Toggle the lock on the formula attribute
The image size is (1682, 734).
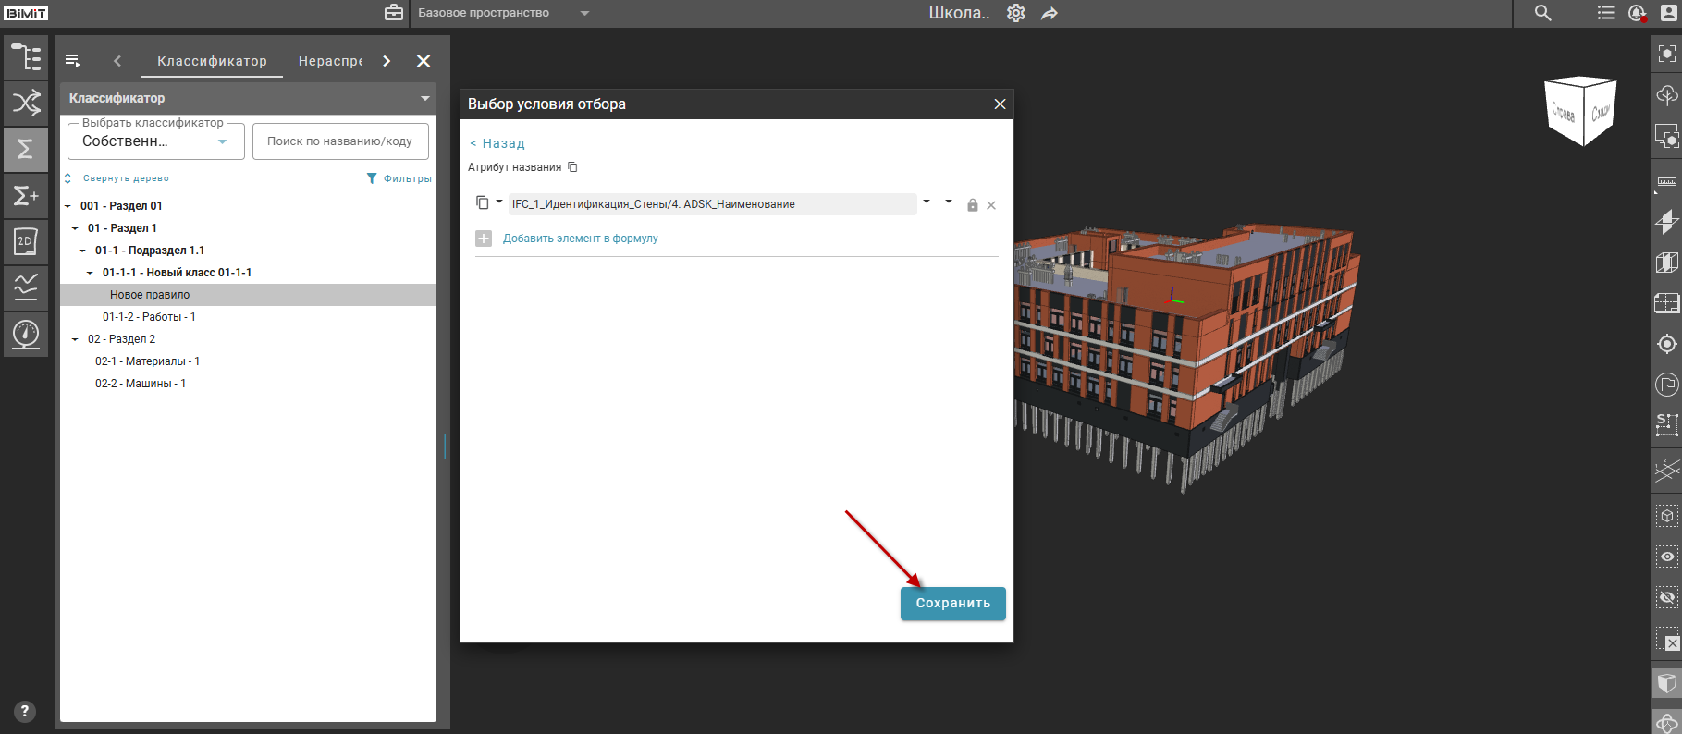pos(972,205)
